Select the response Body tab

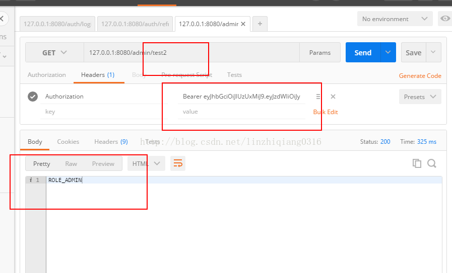pos(35,142)
